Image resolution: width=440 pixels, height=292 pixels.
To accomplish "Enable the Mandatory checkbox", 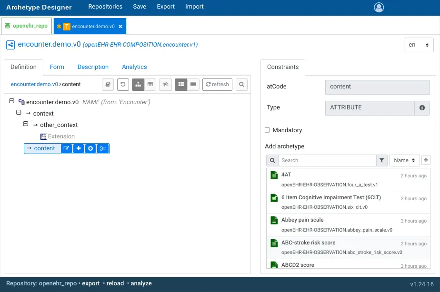I will [x=267, y=130].
